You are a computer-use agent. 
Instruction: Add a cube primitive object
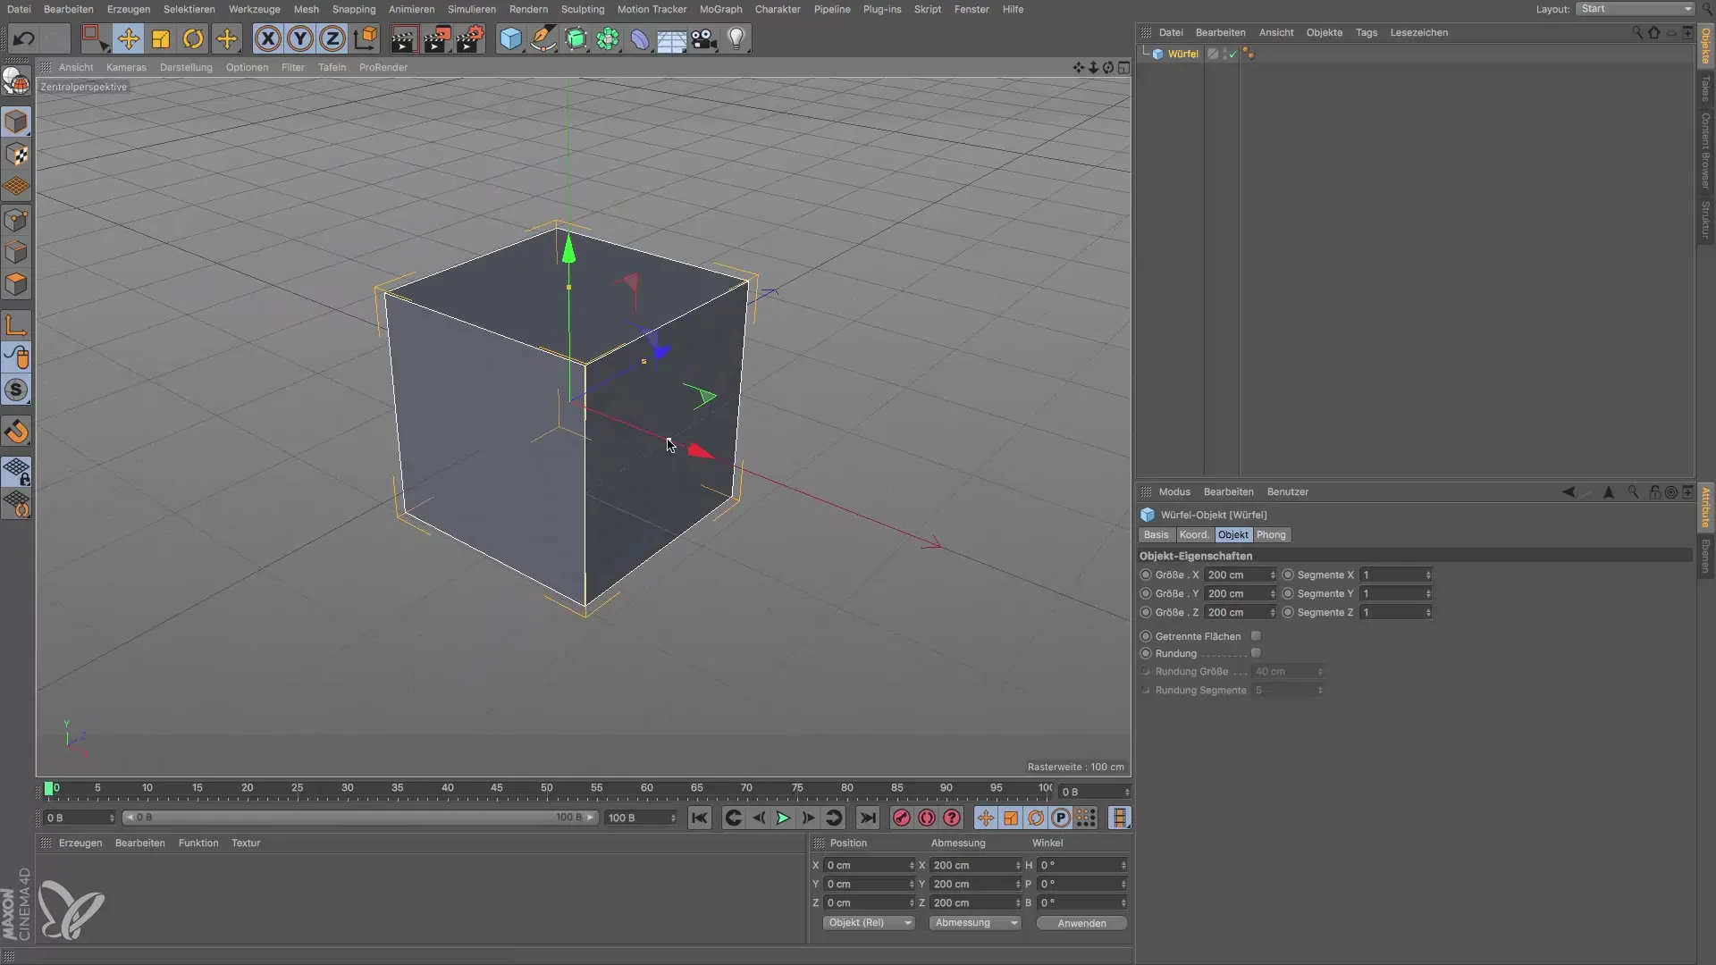[510, 38]
